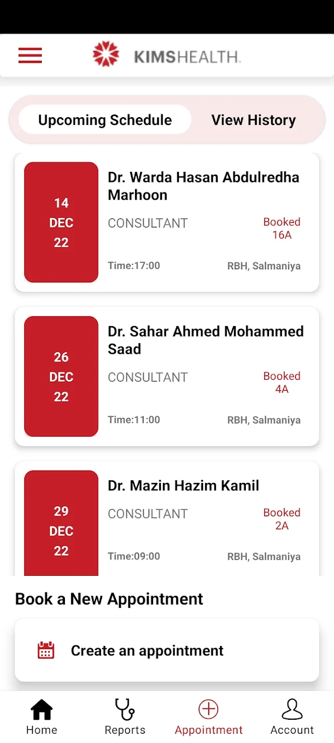
Task: Select the Upcoming Schedule tab
Action: pos(105,120)
